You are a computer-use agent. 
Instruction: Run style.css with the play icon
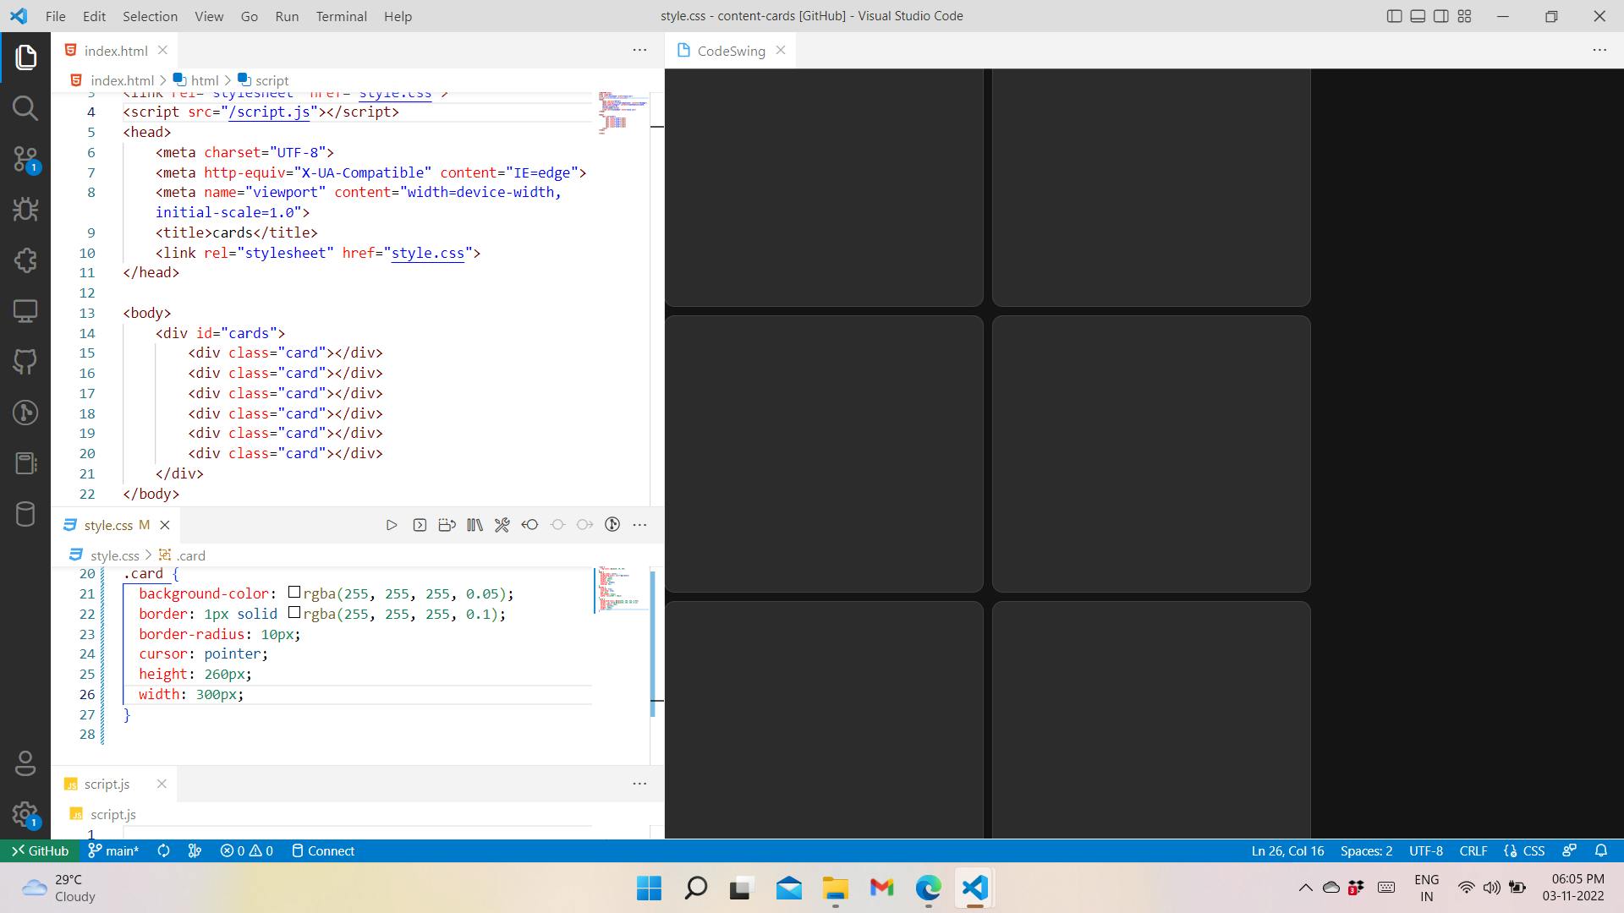click(392, 525)
